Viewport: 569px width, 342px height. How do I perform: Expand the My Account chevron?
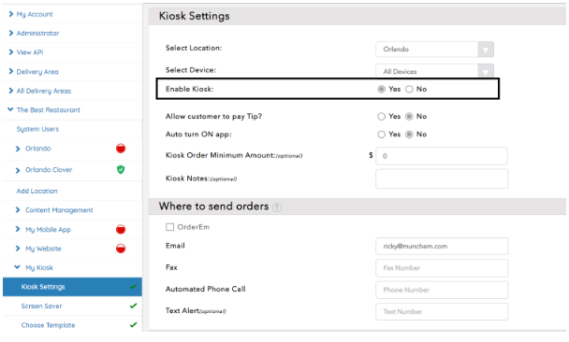tap(11, 14)
